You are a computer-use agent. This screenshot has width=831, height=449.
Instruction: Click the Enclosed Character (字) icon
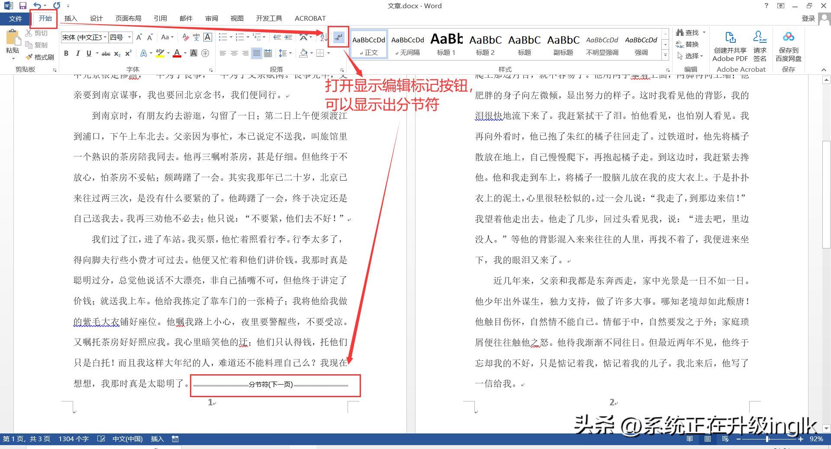[x=205, y=53]
